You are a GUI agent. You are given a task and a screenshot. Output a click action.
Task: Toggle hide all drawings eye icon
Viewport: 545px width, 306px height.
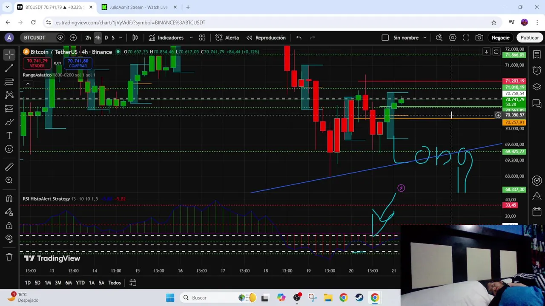coord(9,239)
